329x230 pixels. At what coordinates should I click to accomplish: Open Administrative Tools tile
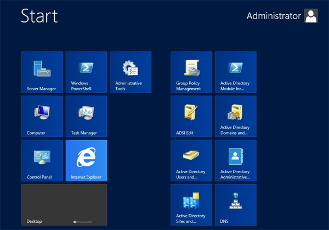[x=131, y=72]
